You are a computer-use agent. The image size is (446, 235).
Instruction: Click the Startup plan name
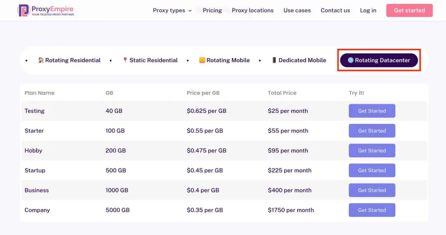(35, 171)
